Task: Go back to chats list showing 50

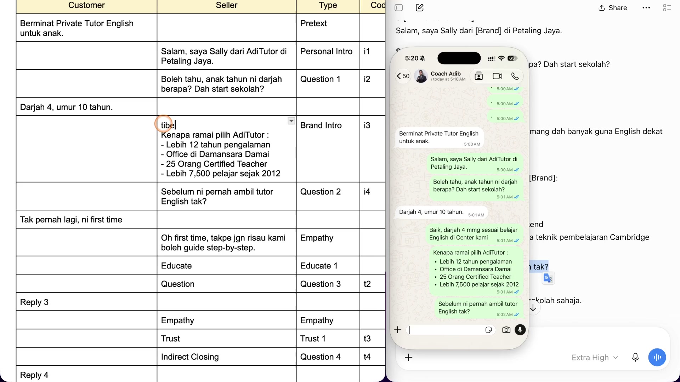Action: [403, 76]
